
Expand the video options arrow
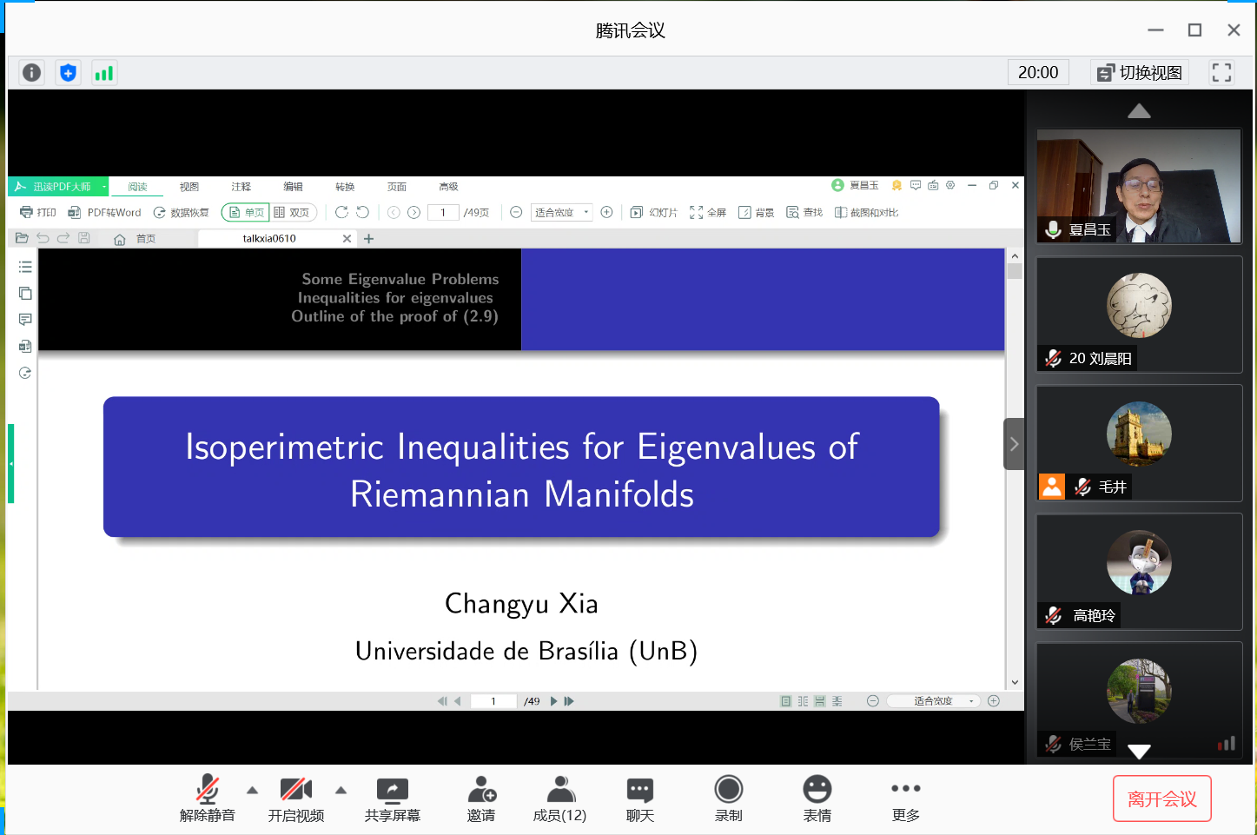pyautogui.click(x=341, y=791)
